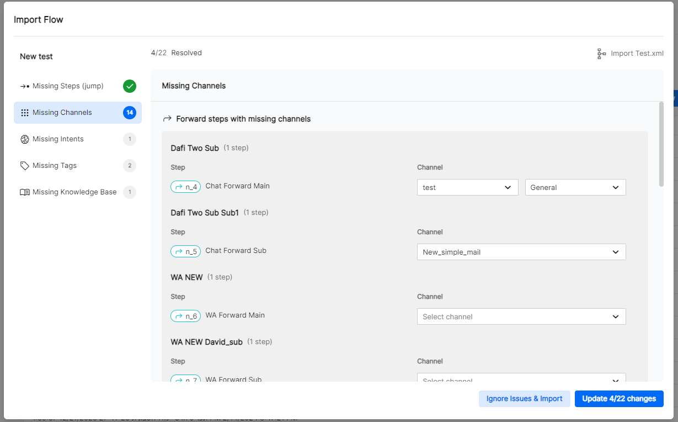Click the blue 14 badge on Missing Channels

[x=130, y=113]
